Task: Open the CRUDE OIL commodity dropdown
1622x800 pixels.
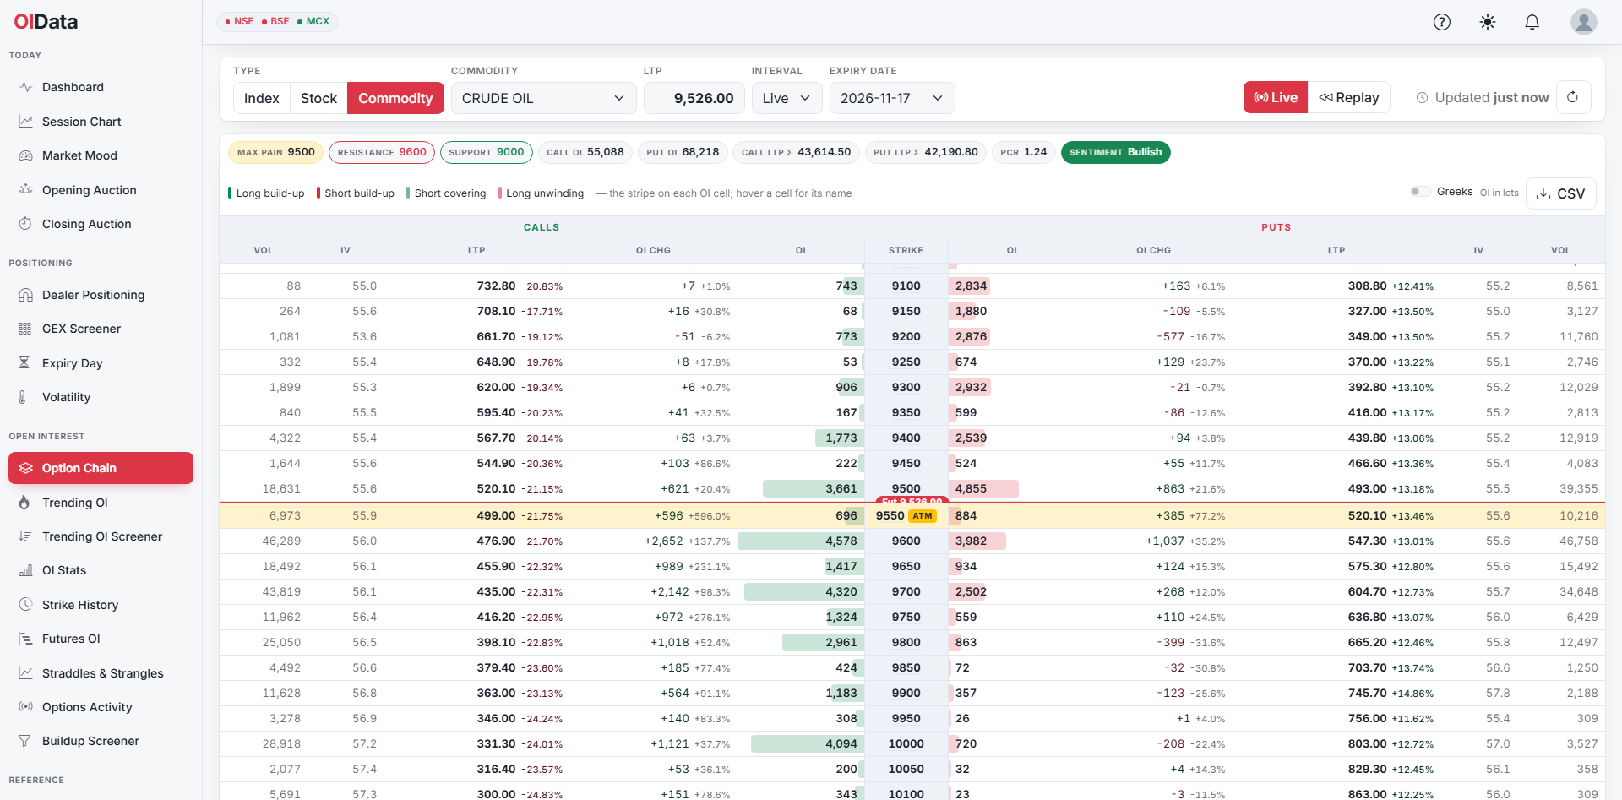Action: (x=543, y=98)
